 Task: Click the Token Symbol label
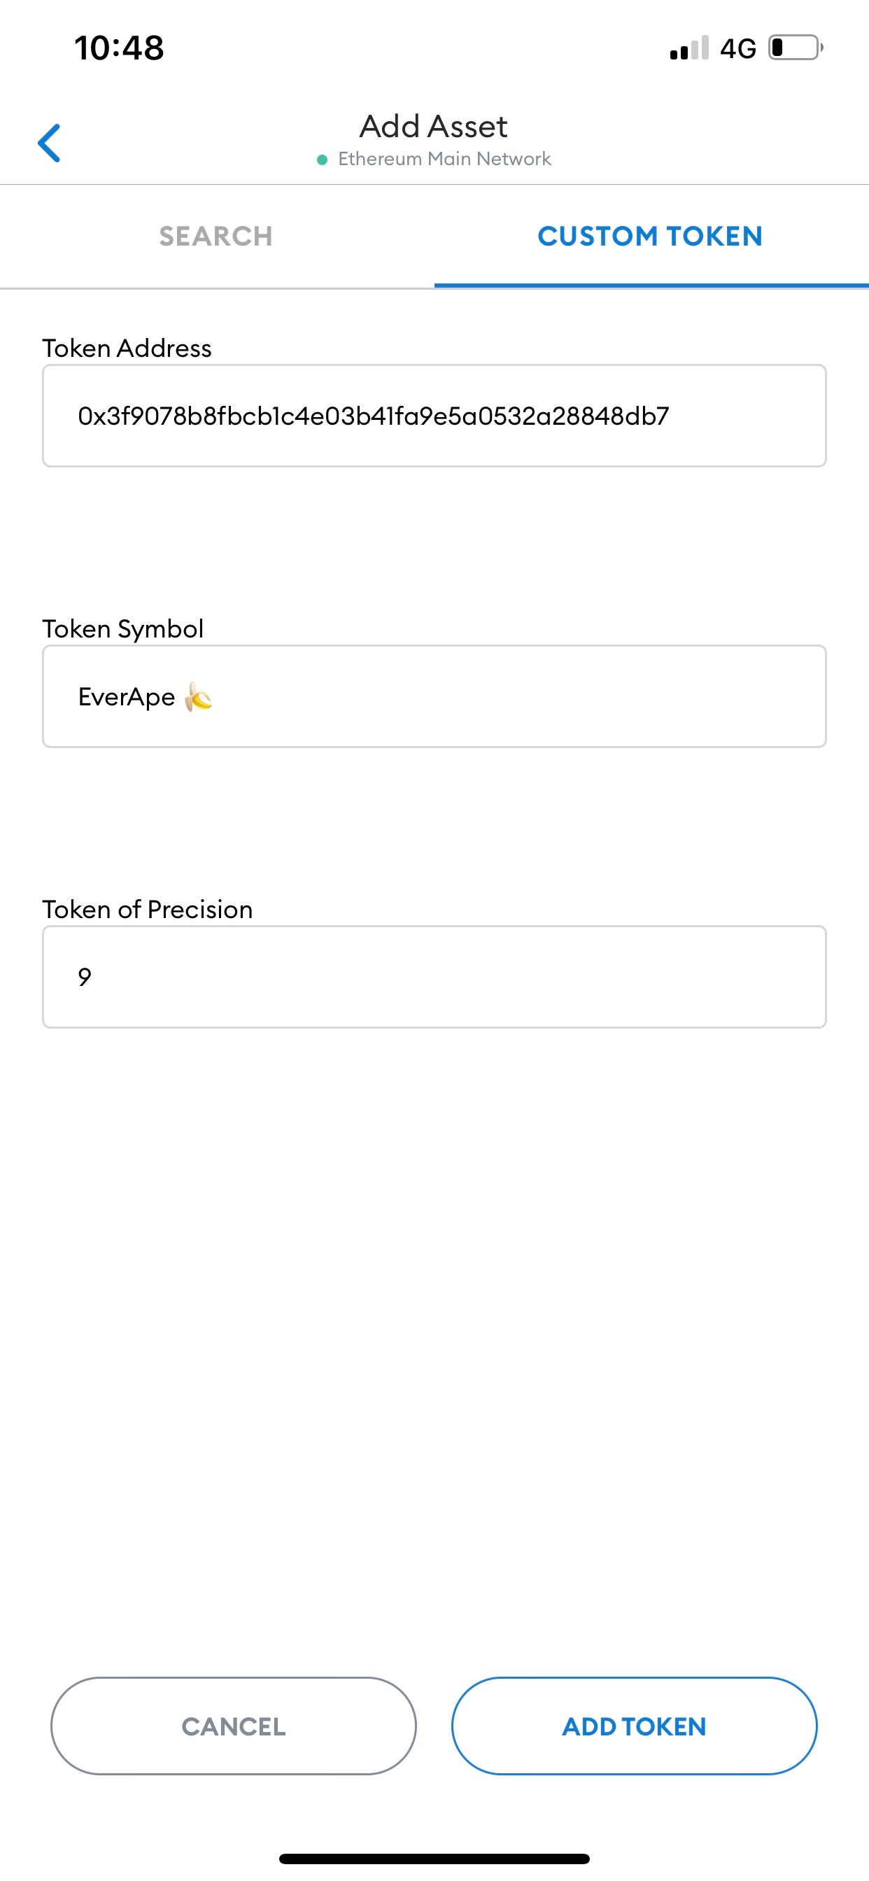tap(122, 628)
